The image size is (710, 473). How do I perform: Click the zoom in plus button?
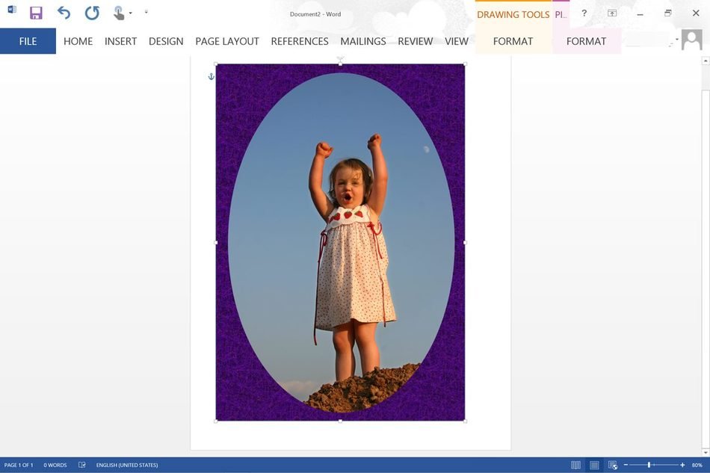point(682,465)
